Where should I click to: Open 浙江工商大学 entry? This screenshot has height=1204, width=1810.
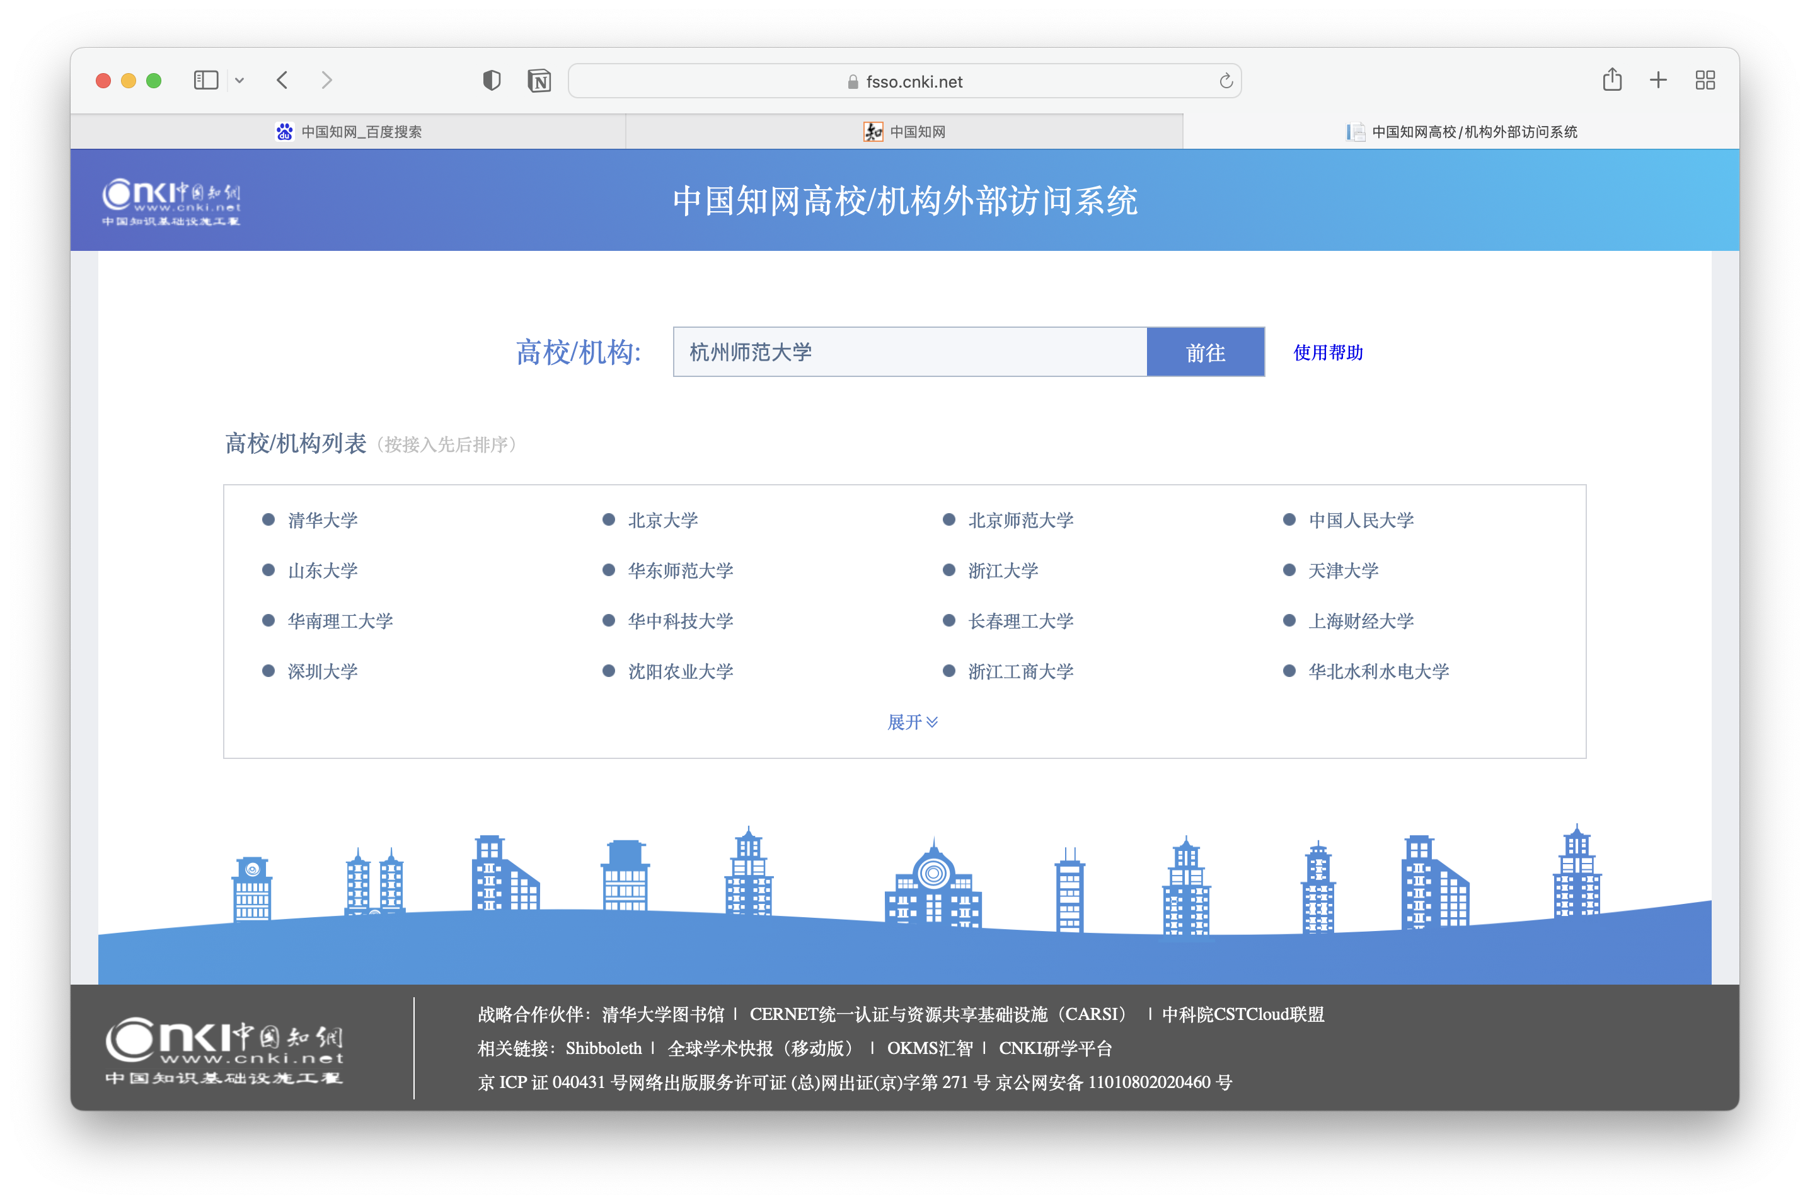click(x=1021, y=672)
